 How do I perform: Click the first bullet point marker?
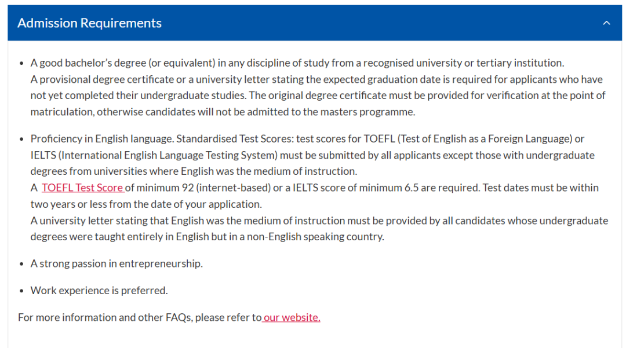[22, 63]
